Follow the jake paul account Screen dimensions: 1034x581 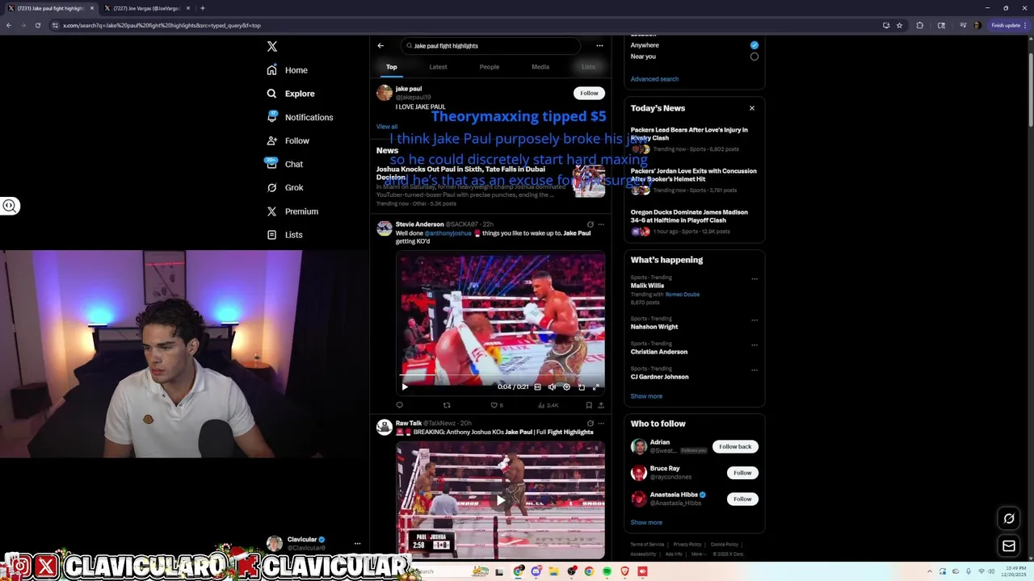point(589,93)
